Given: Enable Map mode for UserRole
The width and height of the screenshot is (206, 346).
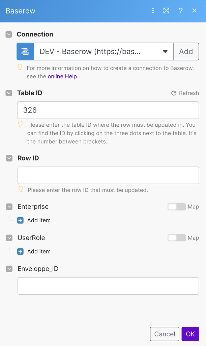Looking at the screenshot, I should point(176,238).
